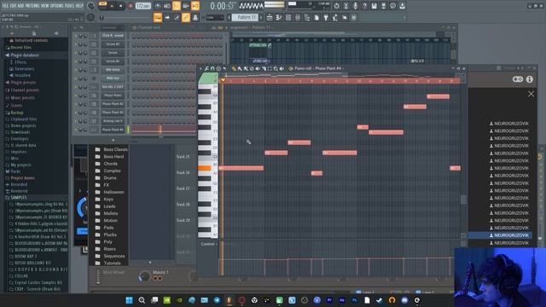Expand the Backup folder in browser
This screenshot has height=307, width=546.
(x=16, y=113)
